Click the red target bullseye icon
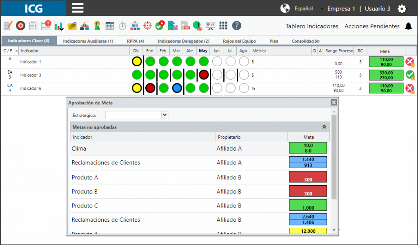418x245 pixels. [20, 26]
